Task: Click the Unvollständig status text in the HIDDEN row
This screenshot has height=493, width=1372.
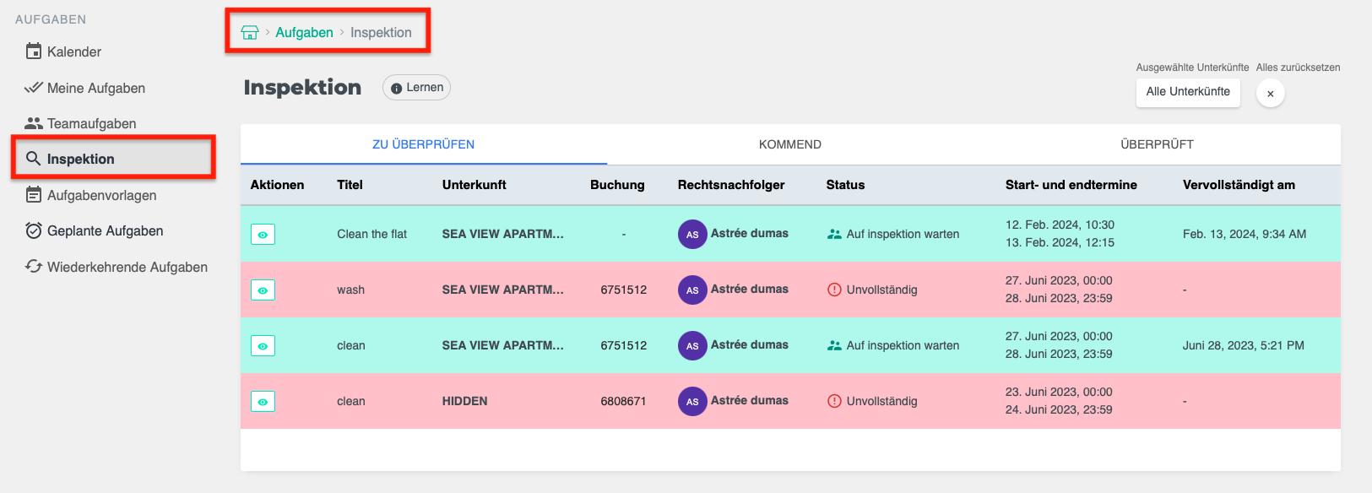Action: click(x=881, y=401)
